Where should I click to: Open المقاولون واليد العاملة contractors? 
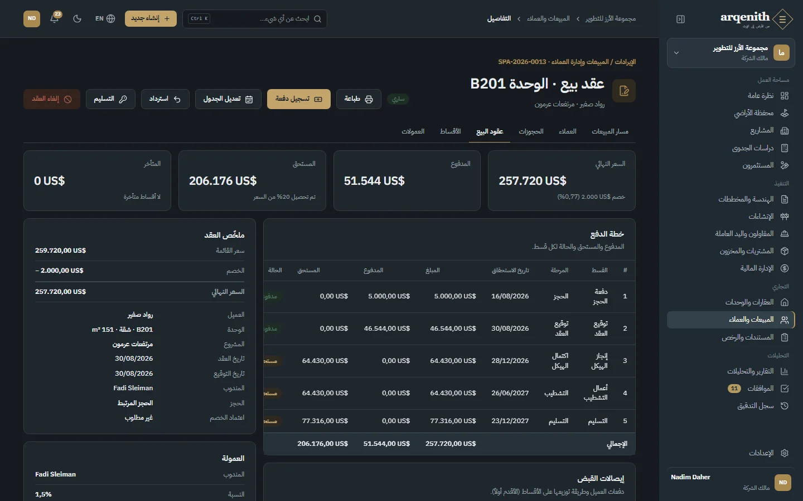click(x=731, y=234)
